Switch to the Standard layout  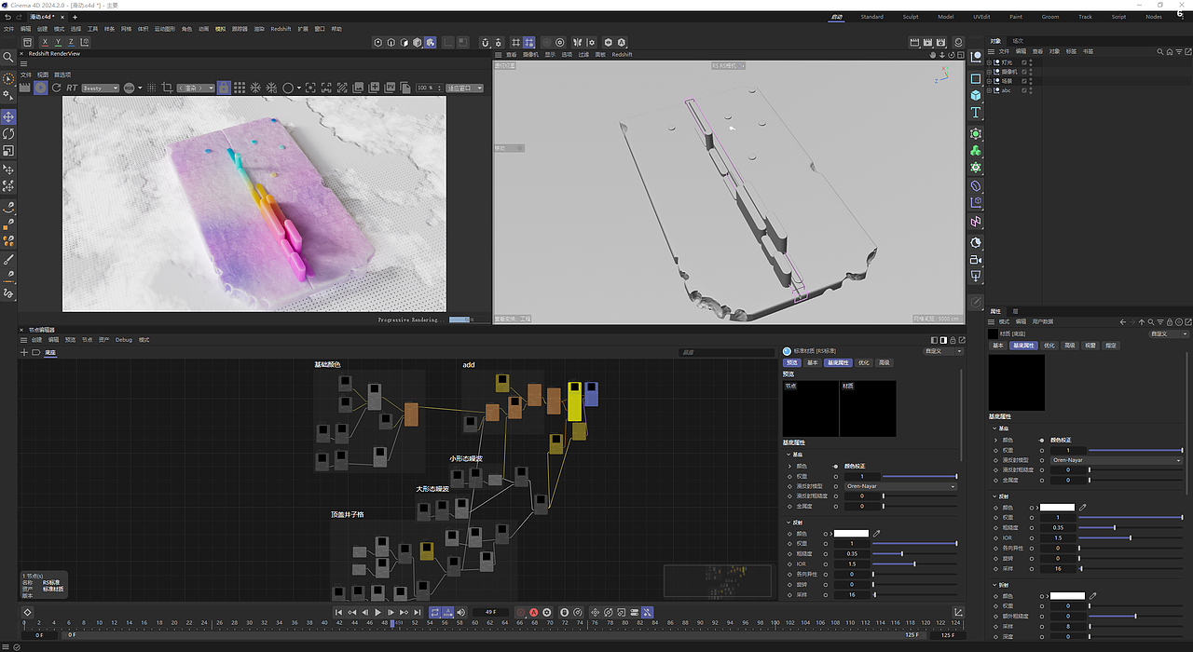point(872,17)
